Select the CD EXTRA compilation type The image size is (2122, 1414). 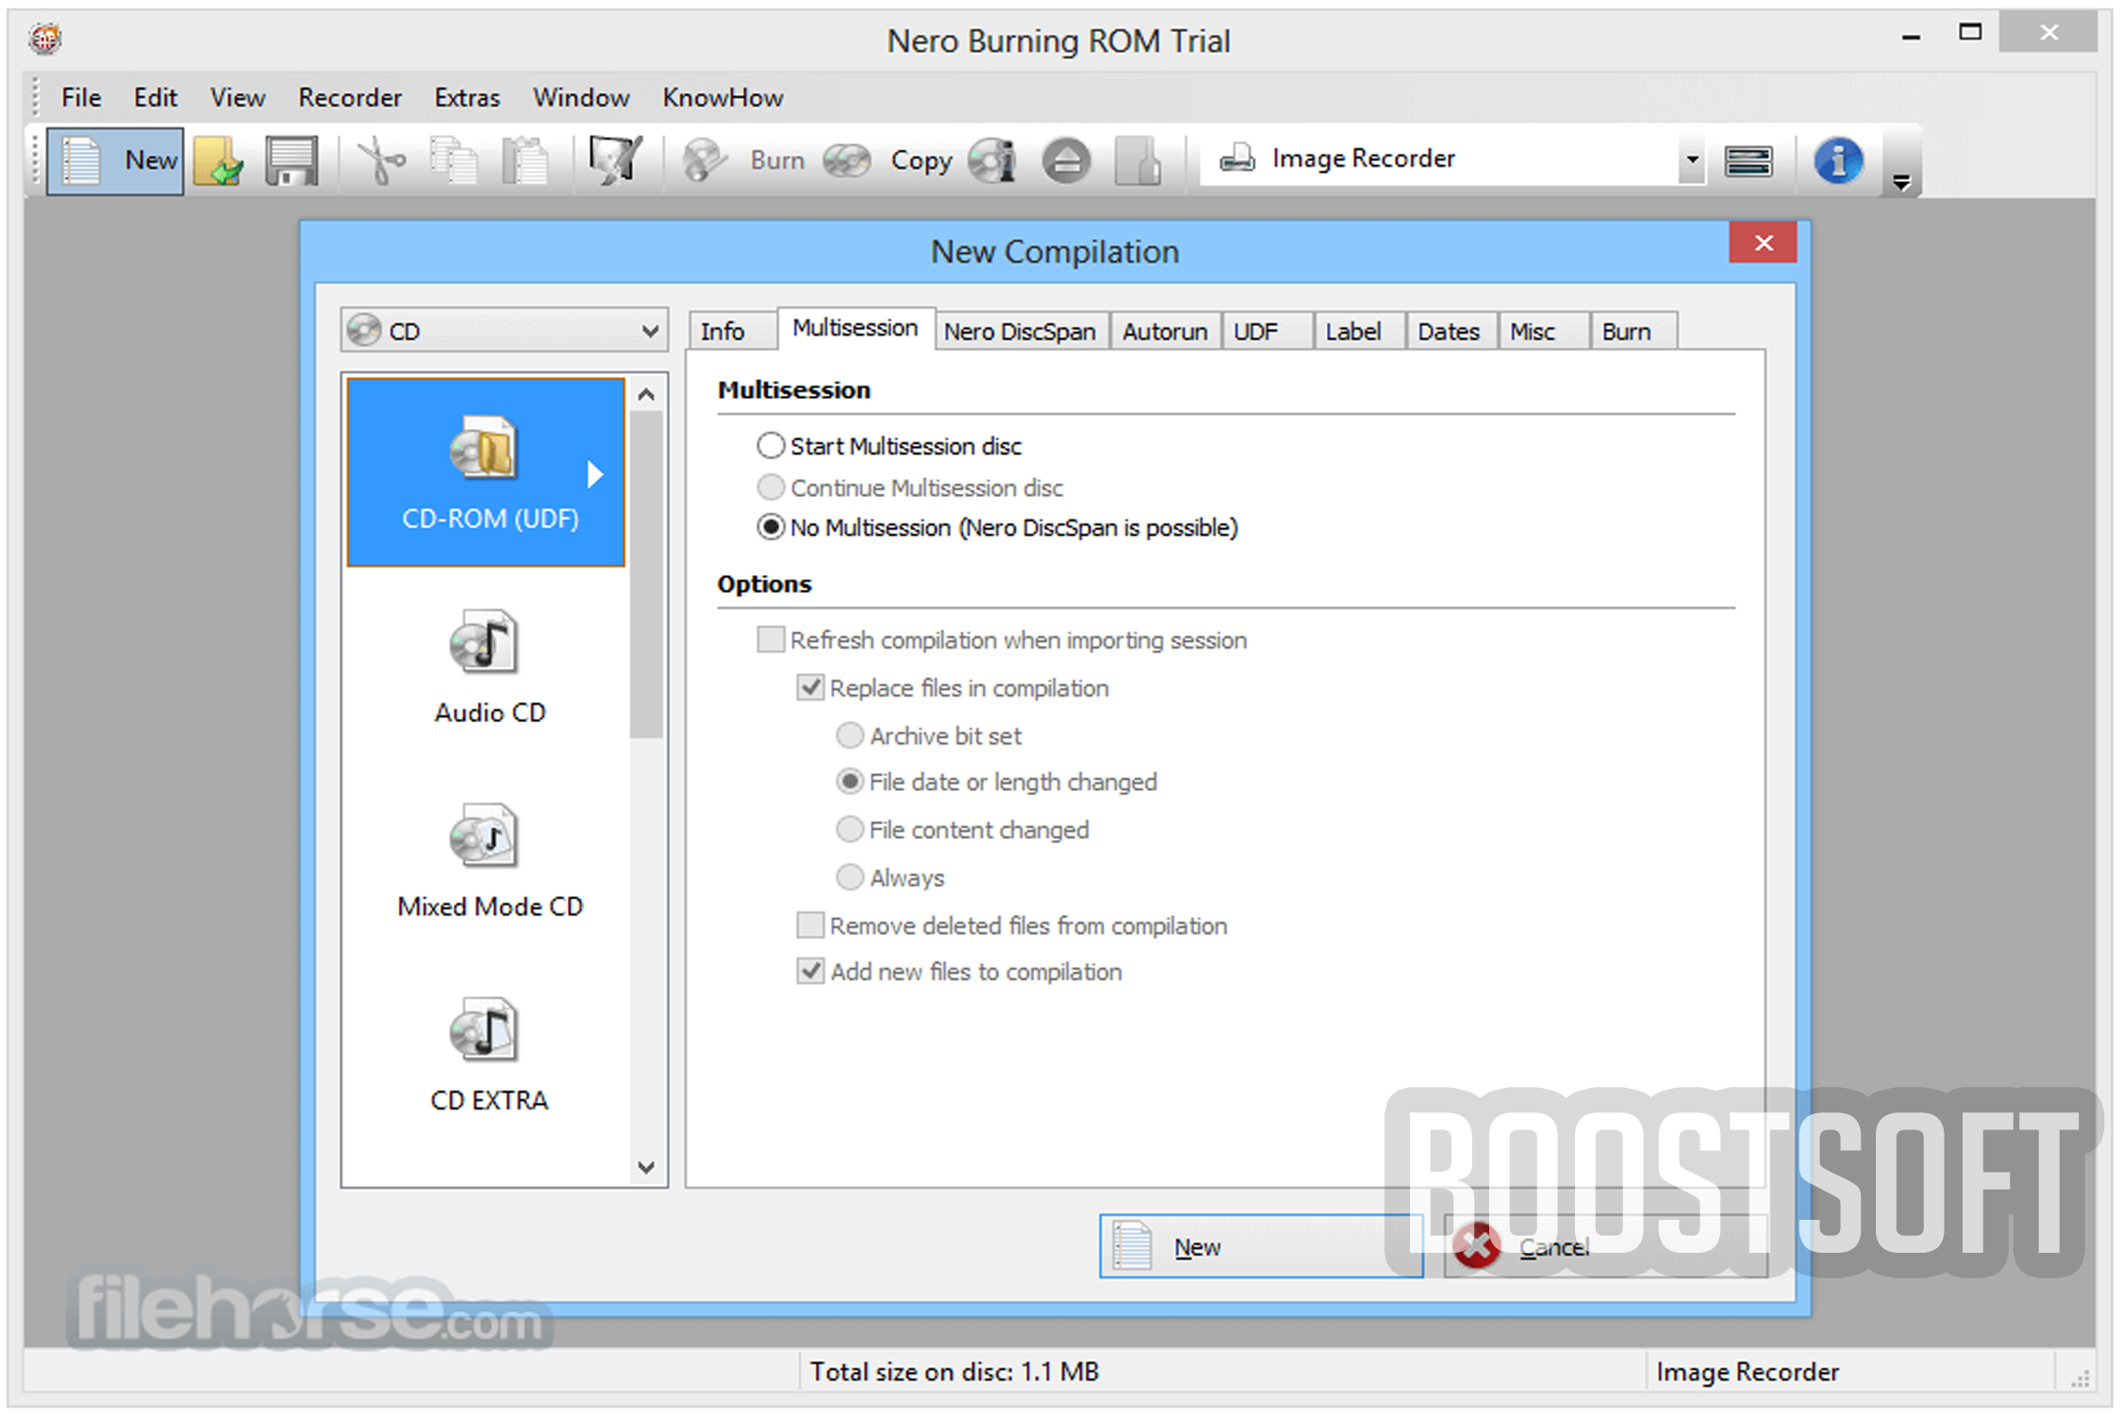click(486, 1054)
